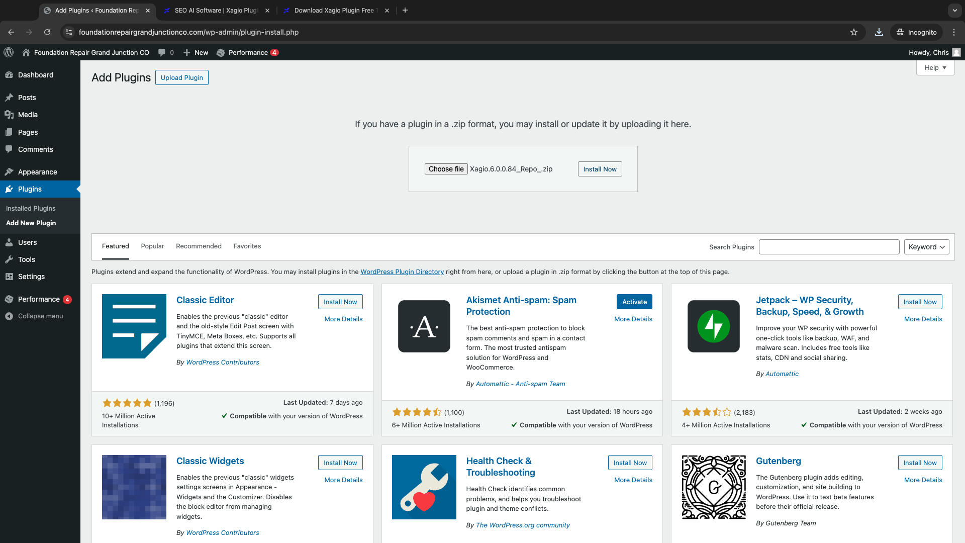Click the Search Plugins input field
Viewport: 965px width, 543px height.
click(829, 247)
